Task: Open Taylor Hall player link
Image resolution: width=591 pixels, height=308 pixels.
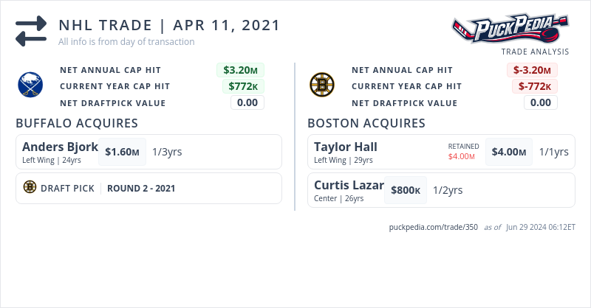Action: click(x=345, y=147)
